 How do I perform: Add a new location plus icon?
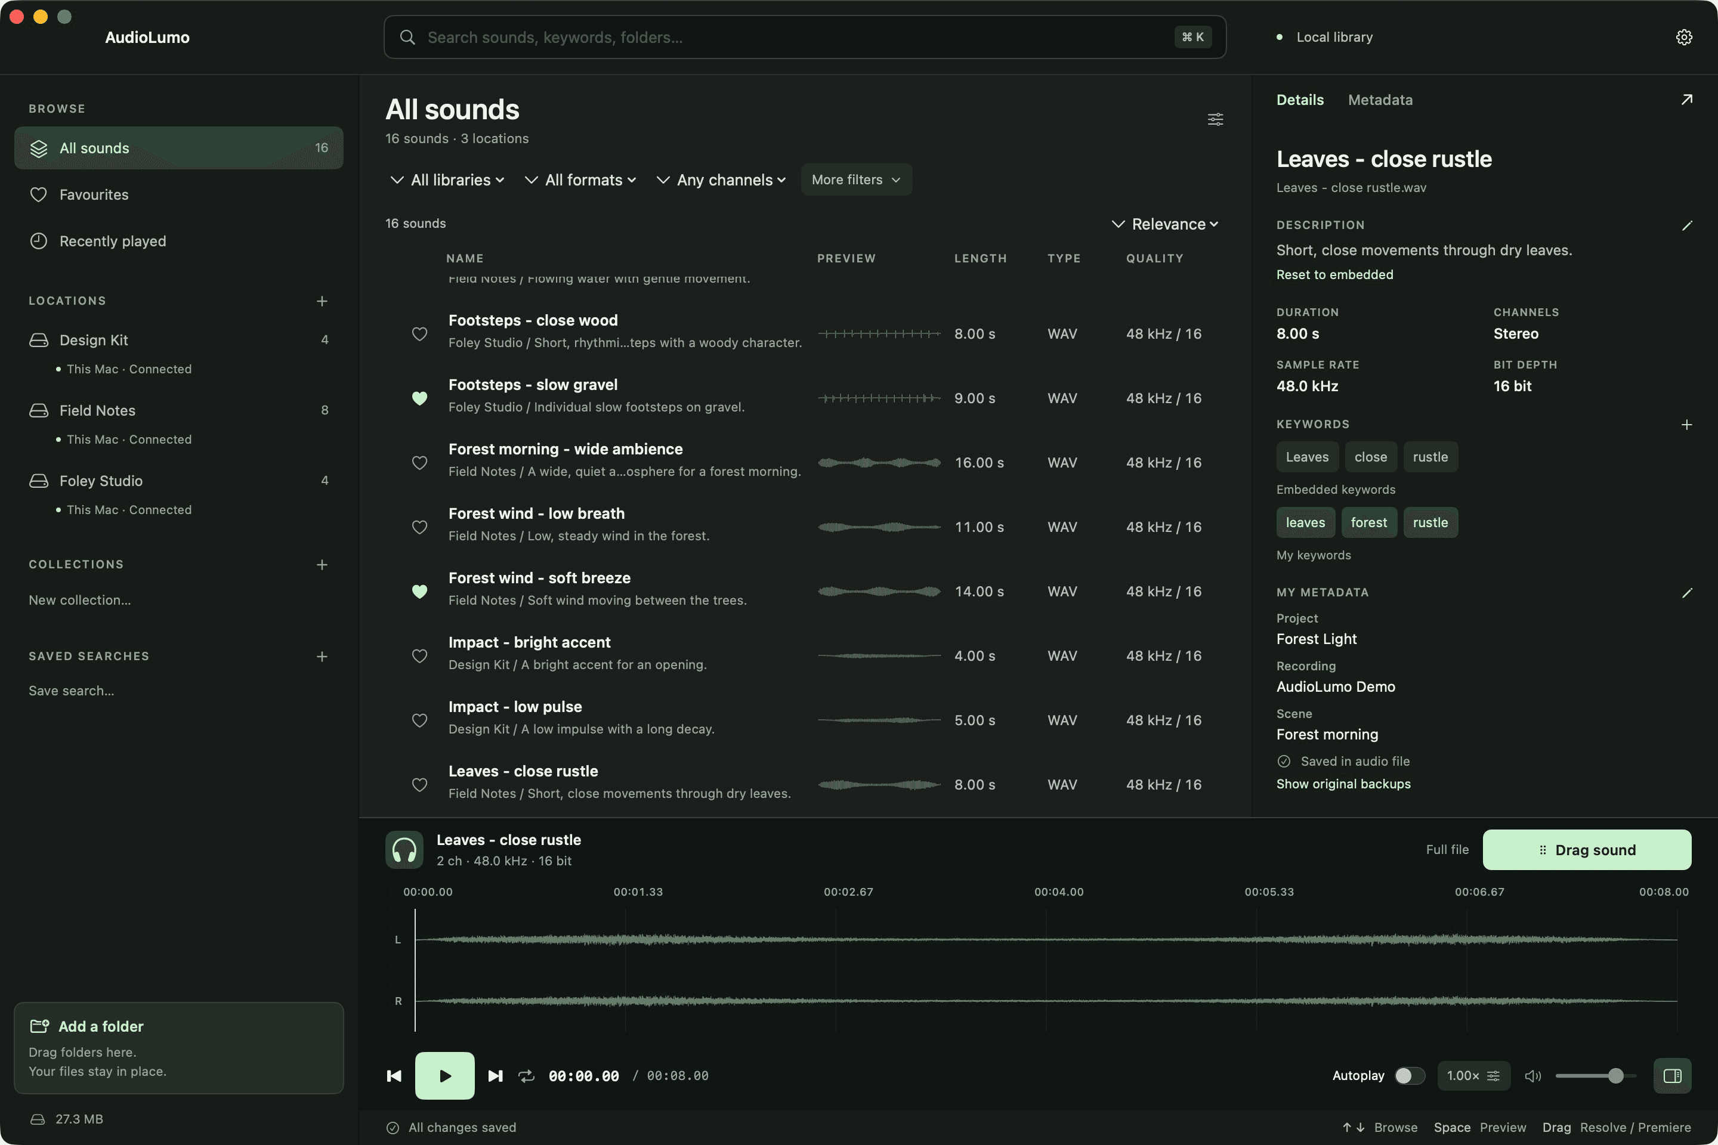(x=322, y=301)
